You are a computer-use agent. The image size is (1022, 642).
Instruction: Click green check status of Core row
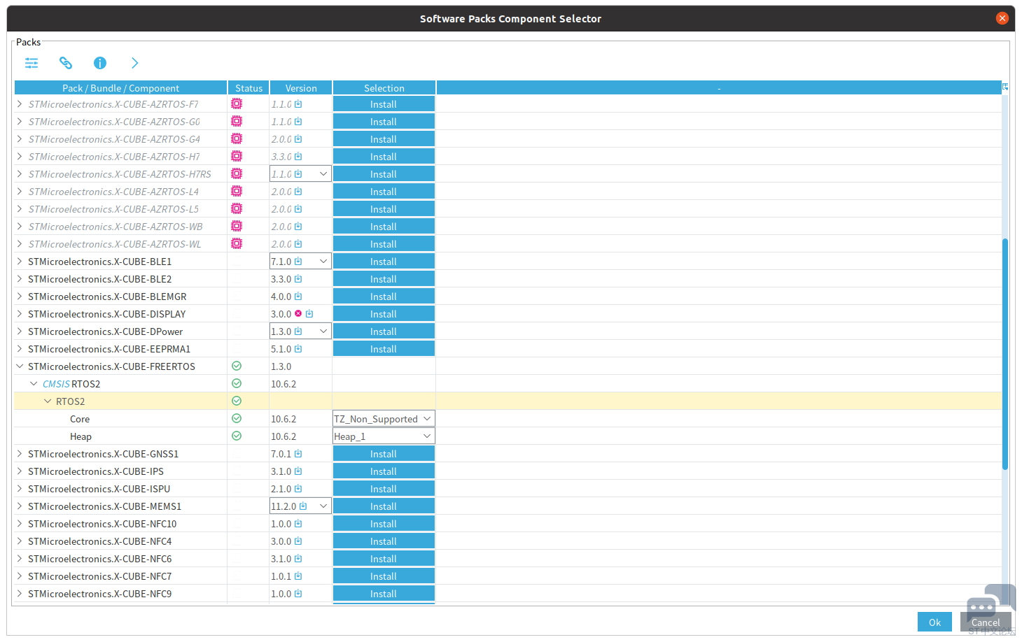click(x=237, y=418)
